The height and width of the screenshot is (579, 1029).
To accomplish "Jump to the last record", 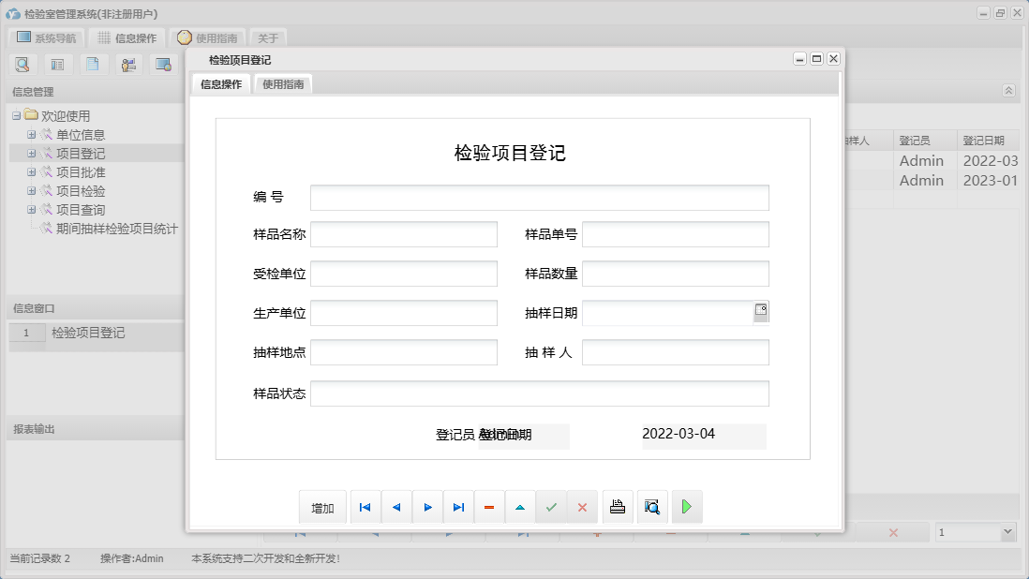I will click(x=458, y=506).
